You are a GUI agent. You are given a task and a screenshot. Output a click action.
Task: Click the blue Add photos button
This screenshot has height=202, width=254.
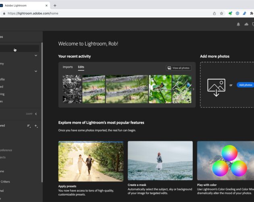pyautogui.click(x=245, y=85)
